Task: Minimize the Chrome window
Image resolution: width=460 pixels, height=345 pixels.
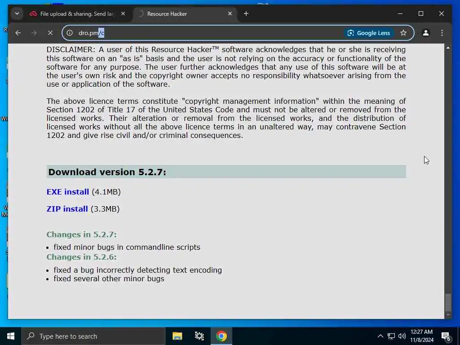Action: click(x=400, y=13)
